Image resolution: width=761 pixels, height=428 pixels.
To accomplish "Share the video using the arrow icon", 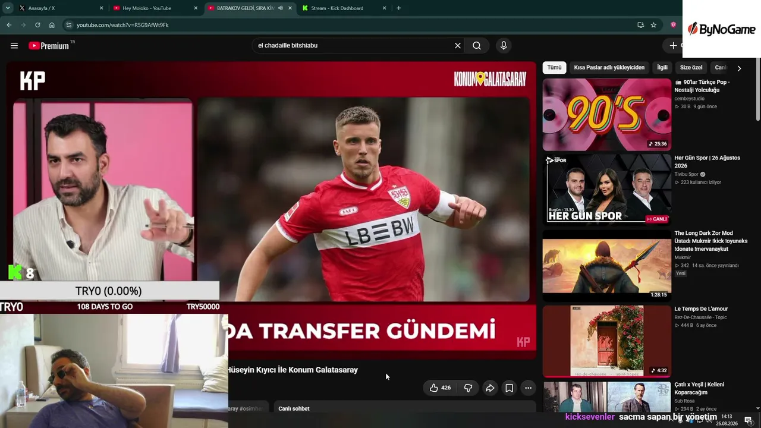I will click(x=490, y=388).
